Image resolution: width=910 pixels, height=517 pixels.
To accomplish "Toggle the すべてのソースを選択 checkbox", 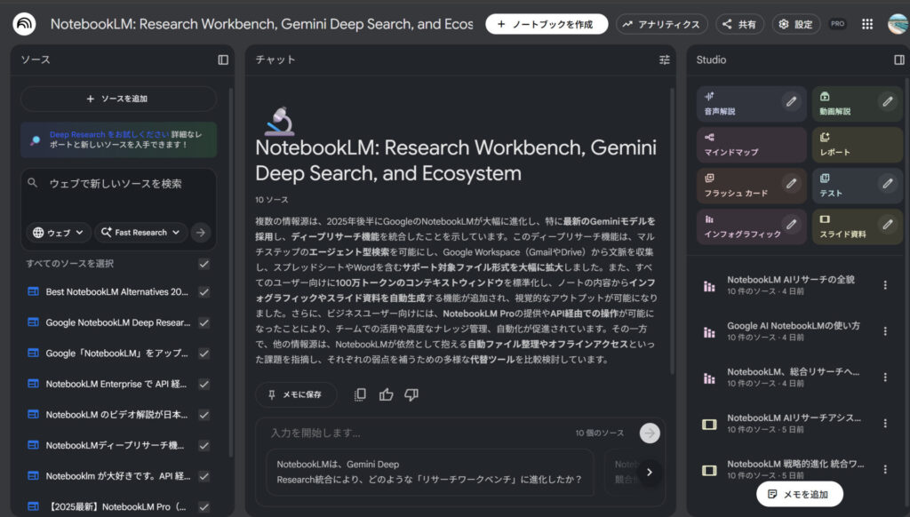I will click(204, 264).
